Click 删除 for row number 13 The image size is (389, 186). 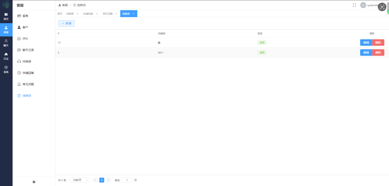tap(378, 43)
